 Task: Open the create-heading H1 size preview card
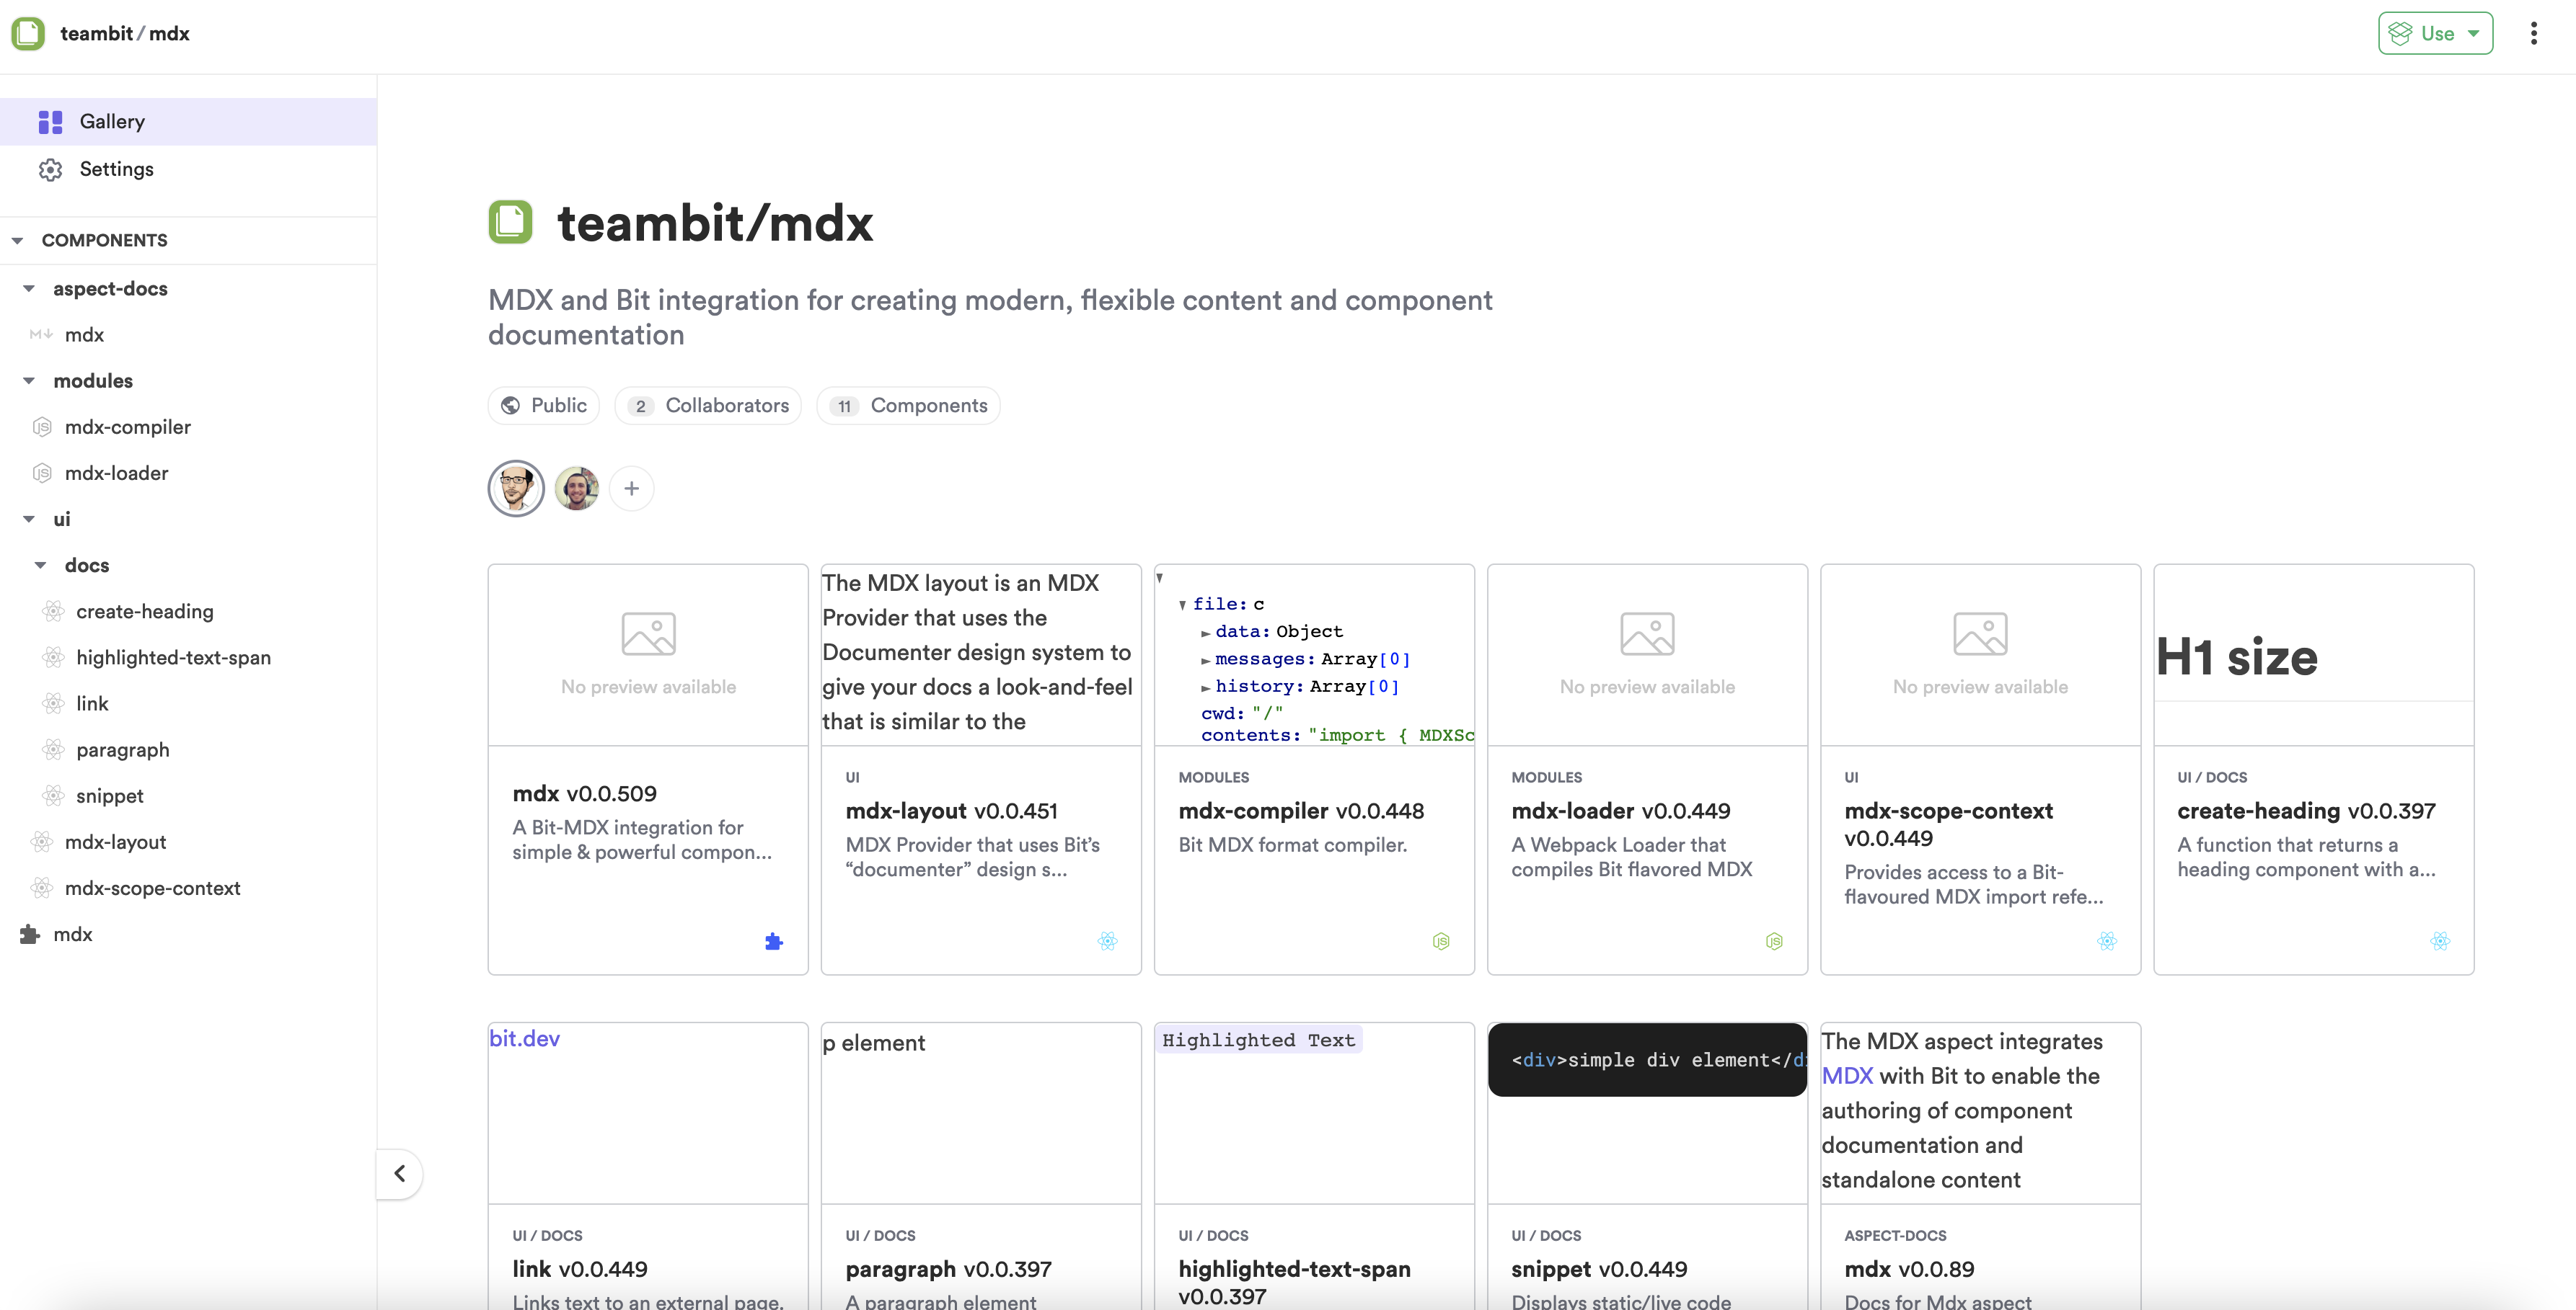tap(2313, 656)
